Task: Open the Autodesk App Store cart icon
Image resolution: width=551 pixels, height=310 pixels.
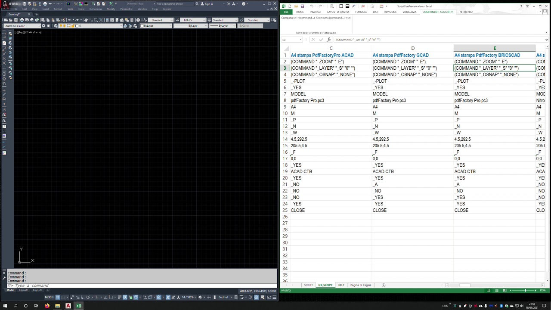Action: (x=228, y=3)
